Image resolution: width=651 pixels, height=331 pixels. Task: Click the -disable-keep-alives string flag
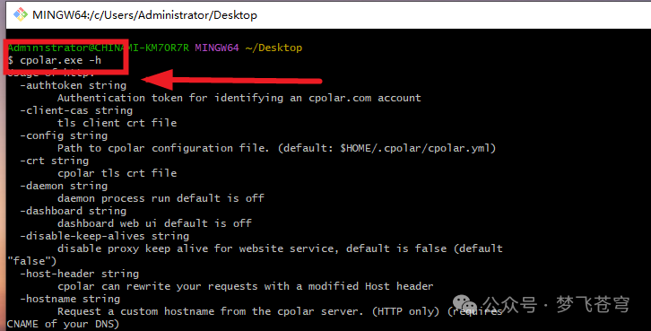105,236
